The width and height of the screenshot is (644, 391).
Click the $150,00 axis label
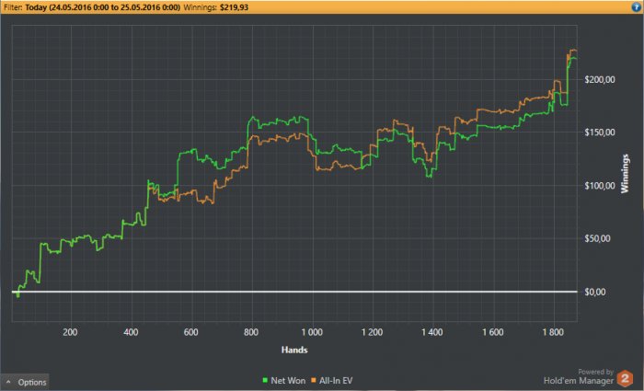[x=600, y=132]
